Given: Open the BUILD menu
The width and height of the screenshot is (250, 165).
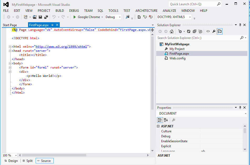Looking at the screenshot, I should (60, 11).
